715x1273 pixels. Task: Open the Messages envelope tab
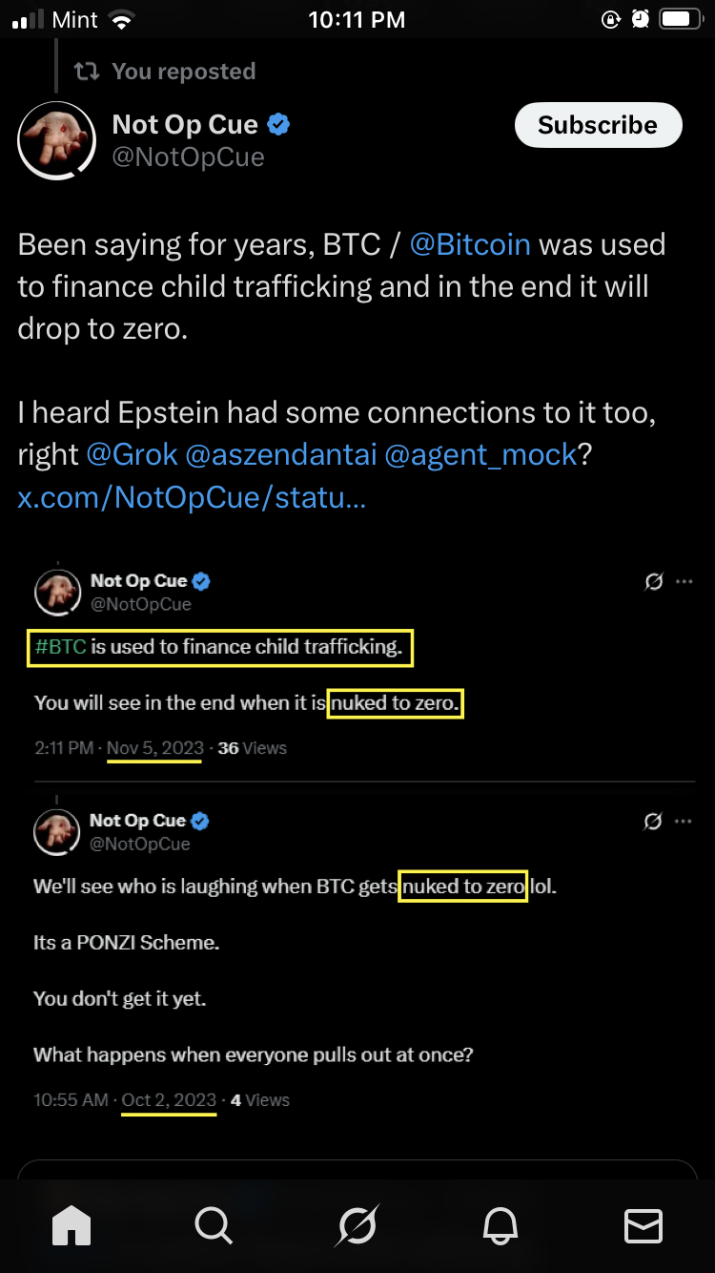tap(643, 1225)
